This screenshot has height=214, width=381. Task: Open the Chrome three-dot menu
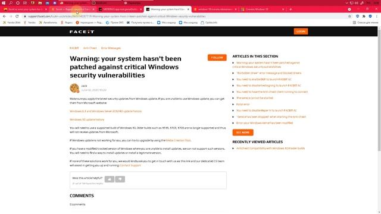377,16
